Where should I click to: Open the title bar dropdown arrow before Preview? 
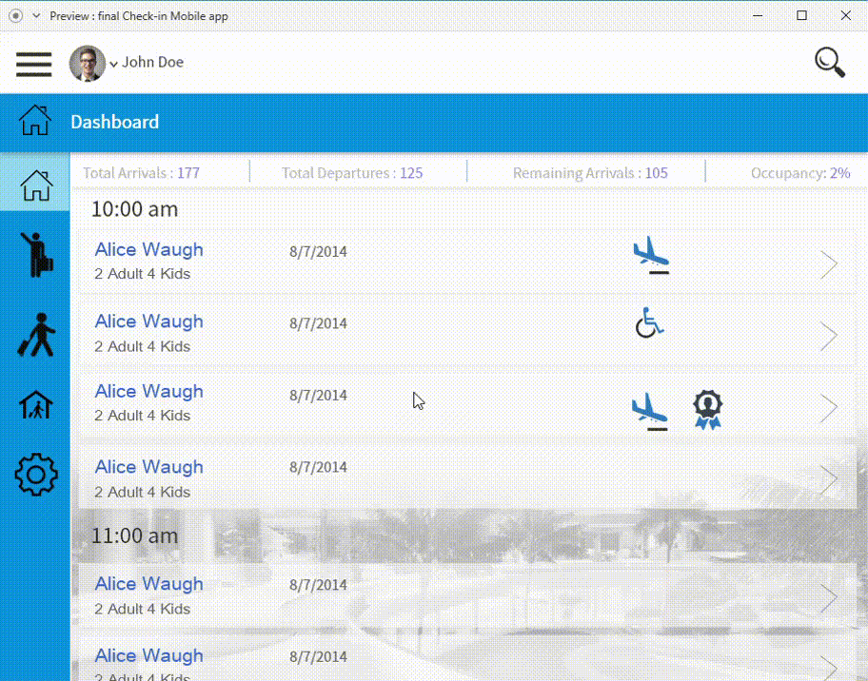[x=36, y=16]
